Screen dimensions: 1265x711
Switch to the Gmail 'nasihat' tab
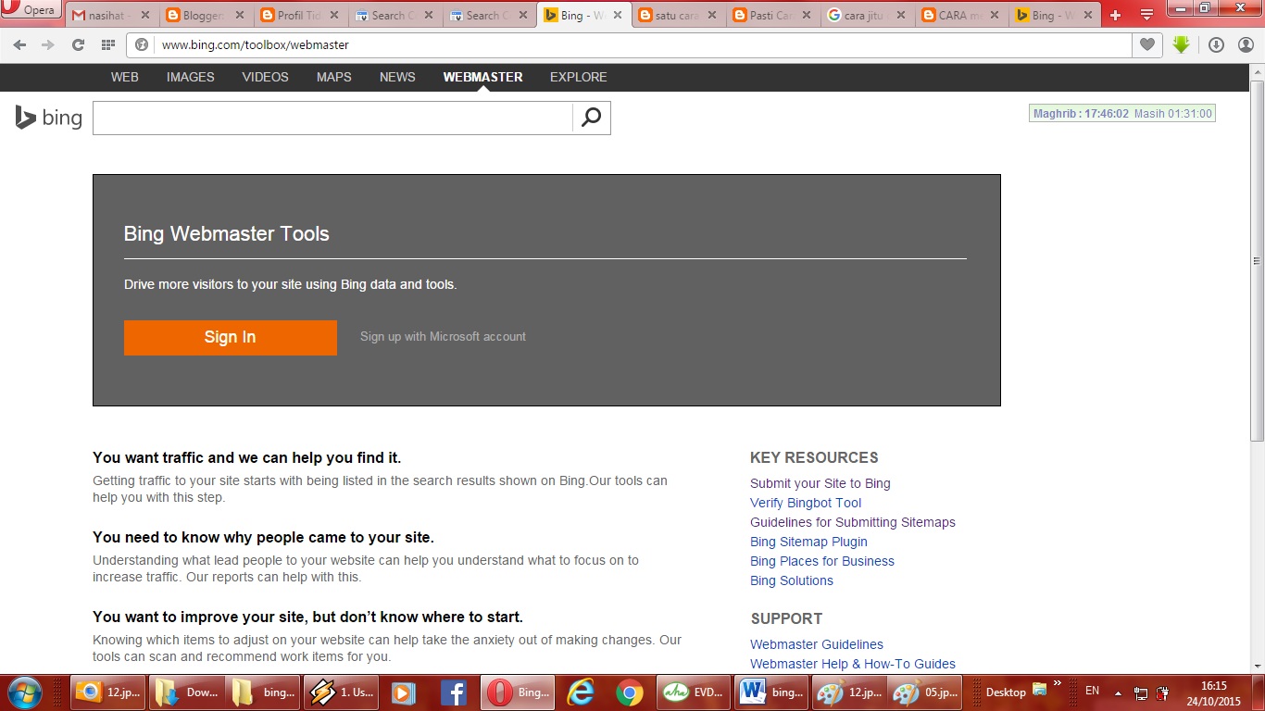point(109,15)
